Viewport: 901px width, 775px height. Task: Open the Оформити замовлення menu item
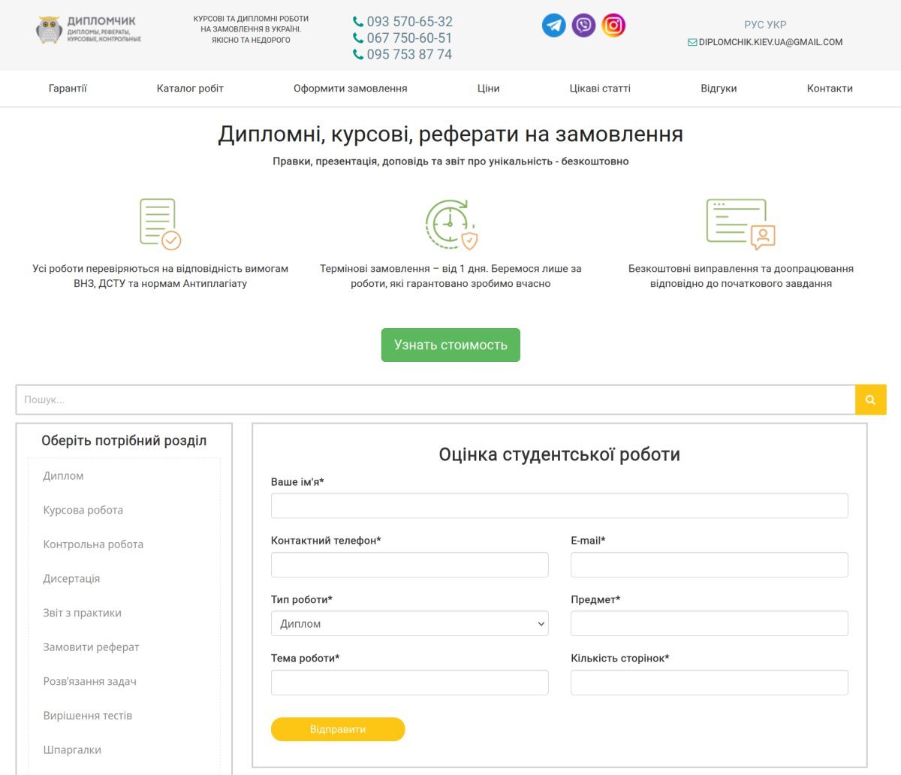pyautogui.click(x=351, y=89)
